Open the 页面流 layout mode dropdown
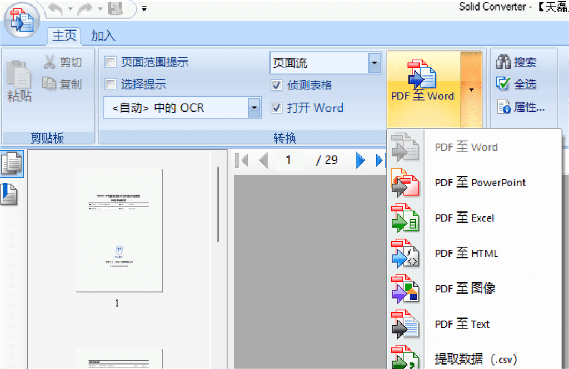The image size is (569, 369). (x=375, y=63)
